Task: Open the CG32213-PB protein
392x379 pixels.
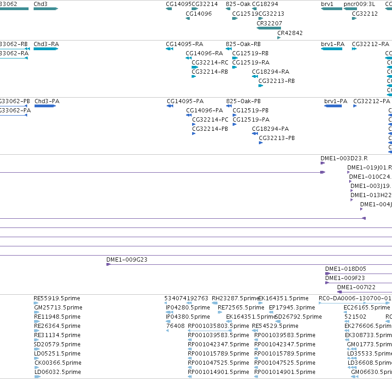Action: pos(261,143)
